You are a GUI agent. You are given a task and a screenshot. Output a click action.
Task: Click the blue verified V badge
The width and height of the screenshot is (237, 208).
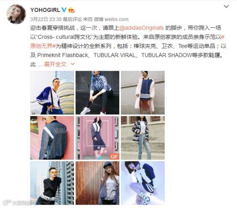(x=64, y=10)
